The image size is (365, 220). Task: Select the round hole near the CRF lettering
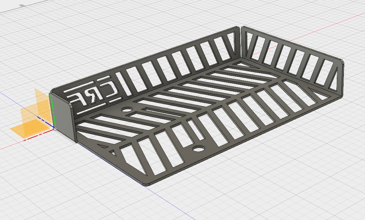127,109
